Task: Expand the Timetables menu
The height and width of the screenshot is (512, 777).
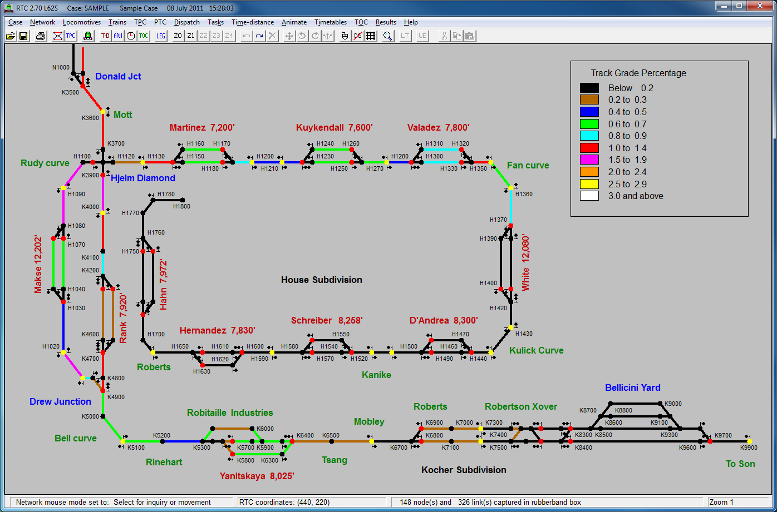Action: (x=331, y=22)
